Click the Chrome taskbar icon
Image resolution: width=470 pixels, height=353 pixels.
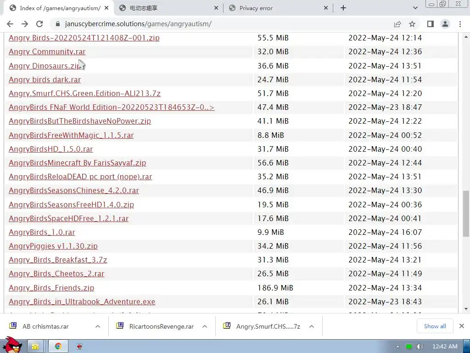coord(58,347)
